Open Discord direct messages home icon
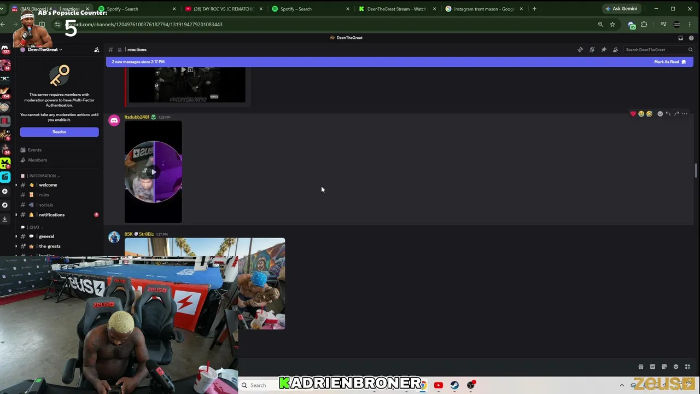700x394 pixels. point(5,50)
